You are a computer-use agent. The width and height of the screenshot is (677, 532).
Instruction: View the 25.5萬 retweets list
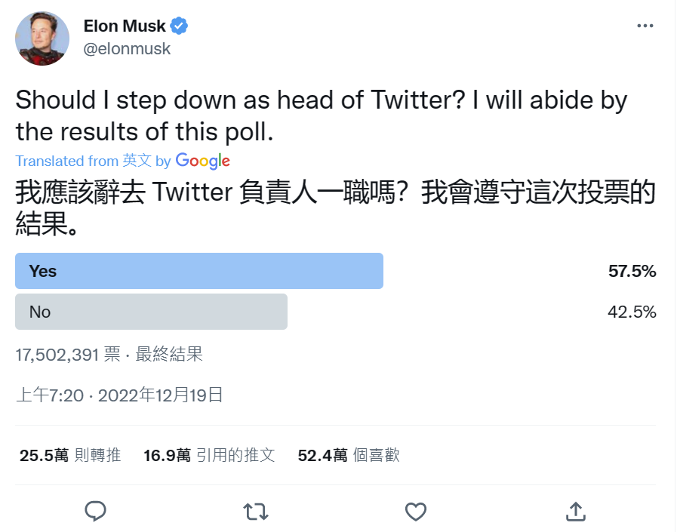(x=69, y=455)
